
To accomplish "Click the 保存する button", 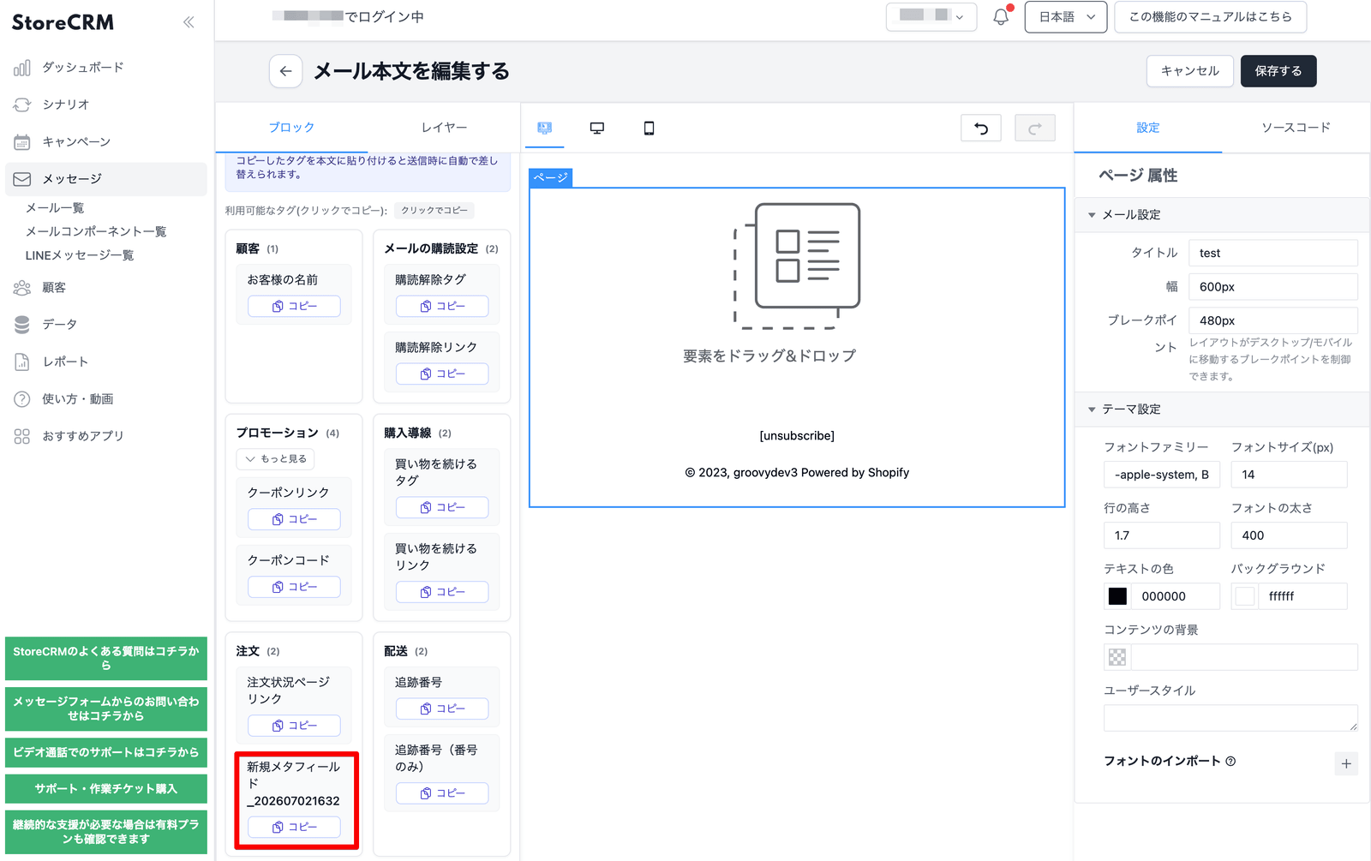I will [1278, 71].
